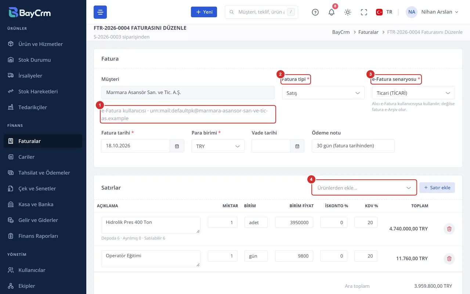
Task: Open the Para birimi TRY dropdown
Action: tap(218, 146)
